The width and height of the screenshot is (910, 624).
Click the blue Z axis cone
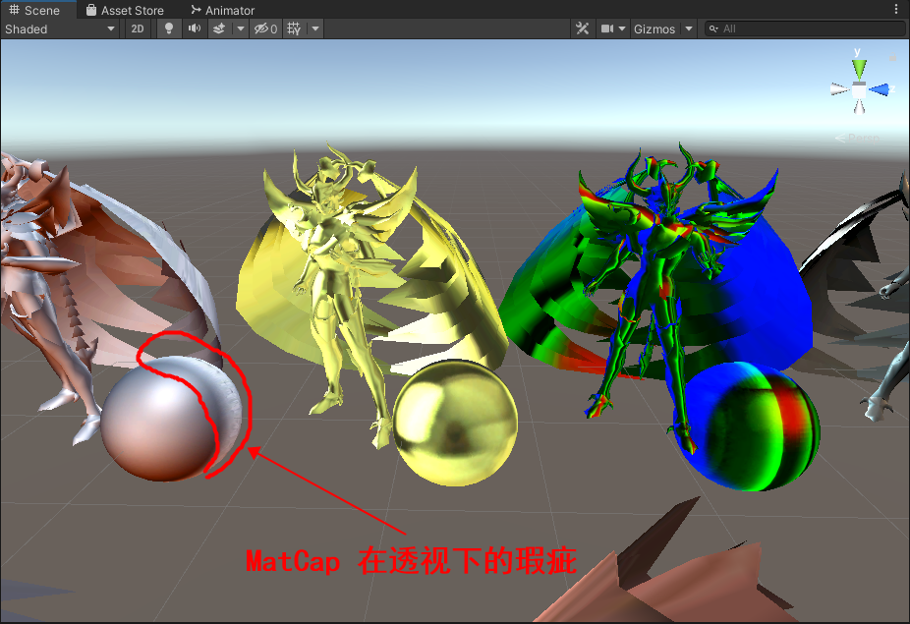[880, 90]
